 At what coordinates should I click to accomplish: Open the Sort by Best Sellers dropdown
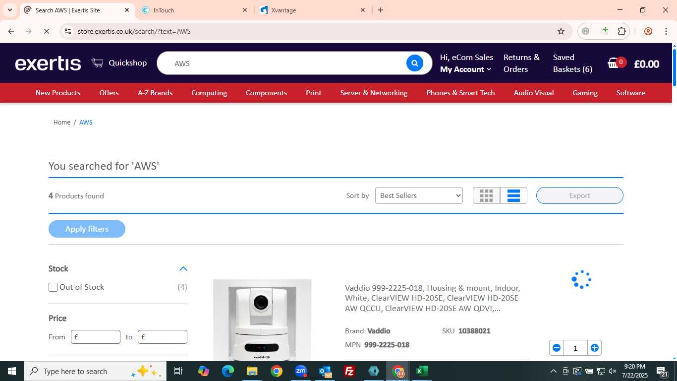click(419, 195)
